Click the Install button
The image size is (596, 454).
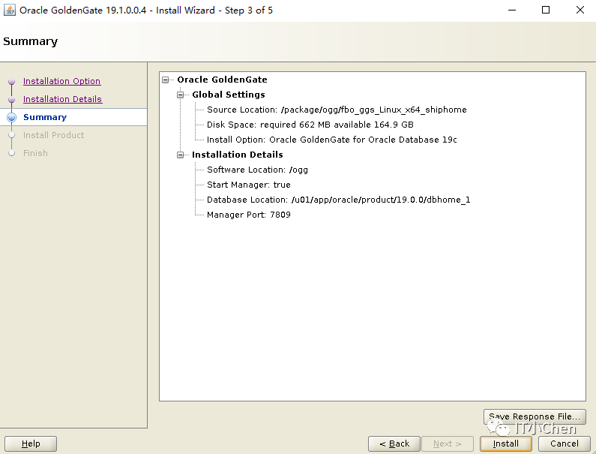[505, 443]
